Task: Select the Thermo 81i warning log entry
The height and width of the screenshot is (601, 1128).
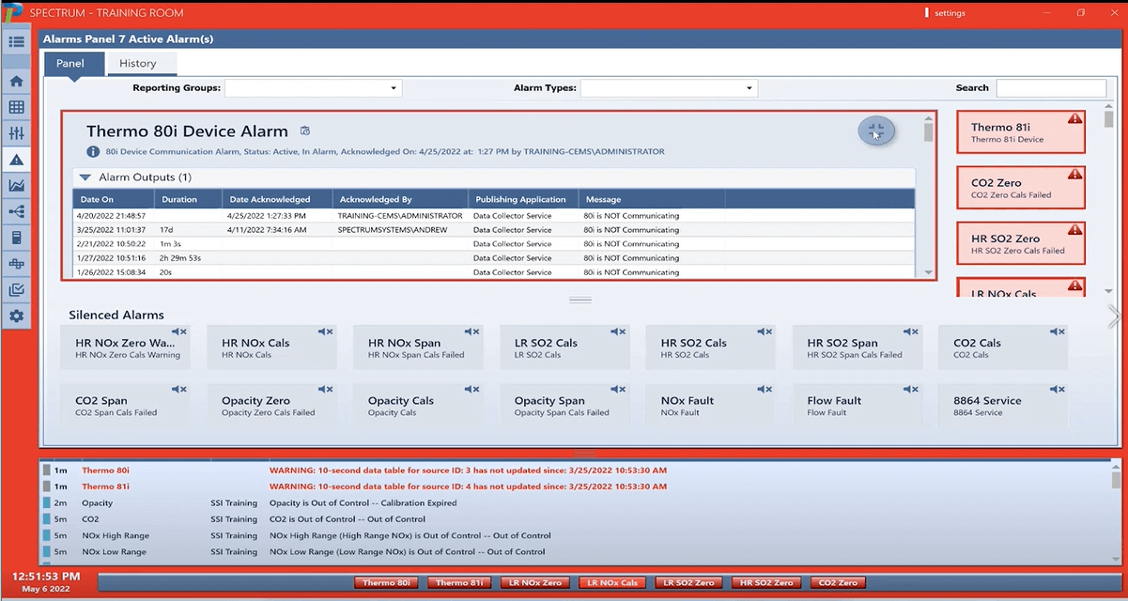Action: coord(574,486)
